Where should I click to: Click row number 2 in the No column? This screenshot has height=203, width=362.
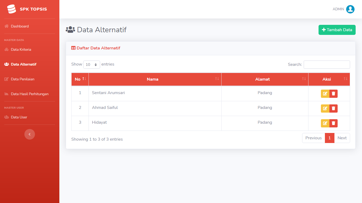80,108
